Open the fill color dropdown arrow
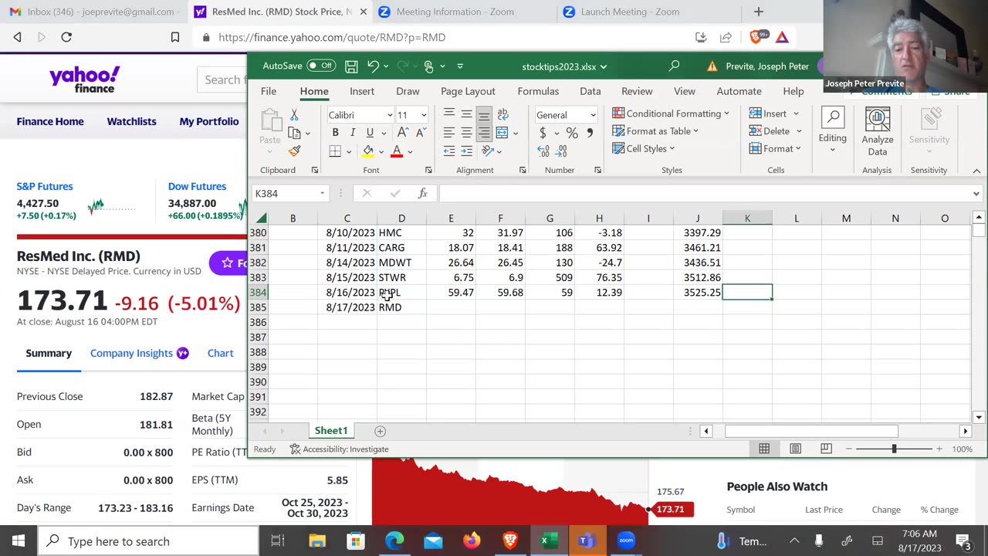988x556 pixels. pos(381,151)
